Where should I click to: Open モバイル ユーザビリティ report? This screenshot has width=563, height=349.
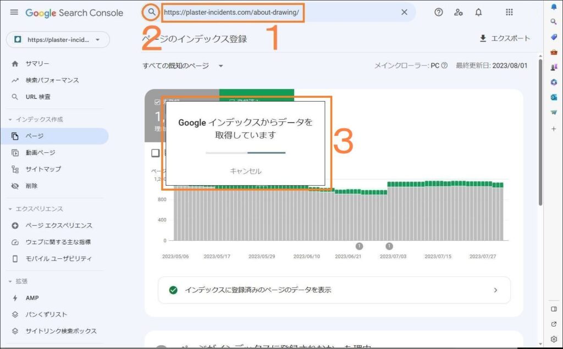tap(58, 258)
